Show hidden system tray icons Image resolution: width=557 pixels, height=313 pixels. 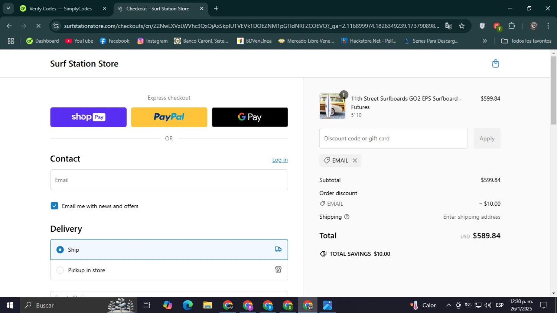point(449,305)
